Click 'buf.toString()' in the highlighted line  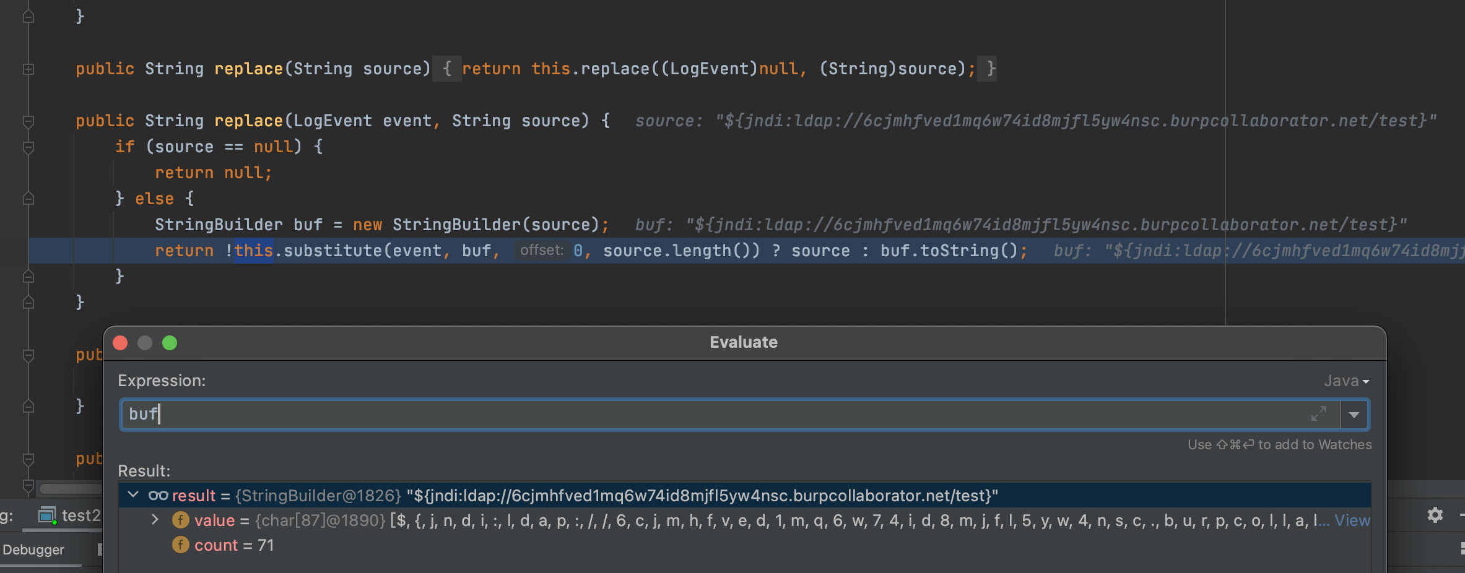pyautogui.click(x=949, y=251)
